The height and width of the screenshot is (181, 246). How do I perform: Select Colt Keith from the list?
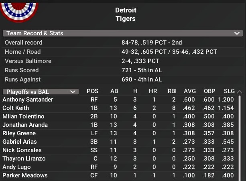point(16,108)
